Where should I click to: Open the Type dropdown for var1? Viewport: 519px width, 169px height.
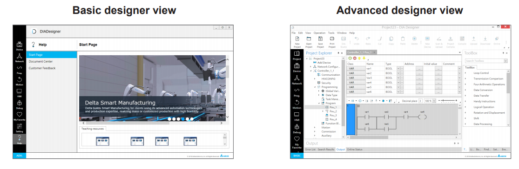point(398,68)
